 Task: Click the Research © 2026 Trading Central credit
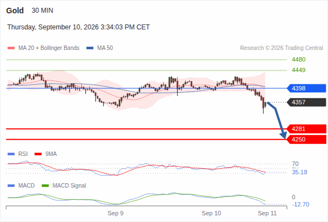(x=281, y=48)
